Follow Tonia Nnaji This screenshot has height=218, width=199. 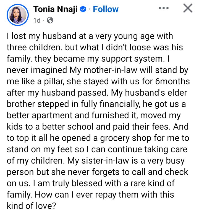(x=106, y=9)
